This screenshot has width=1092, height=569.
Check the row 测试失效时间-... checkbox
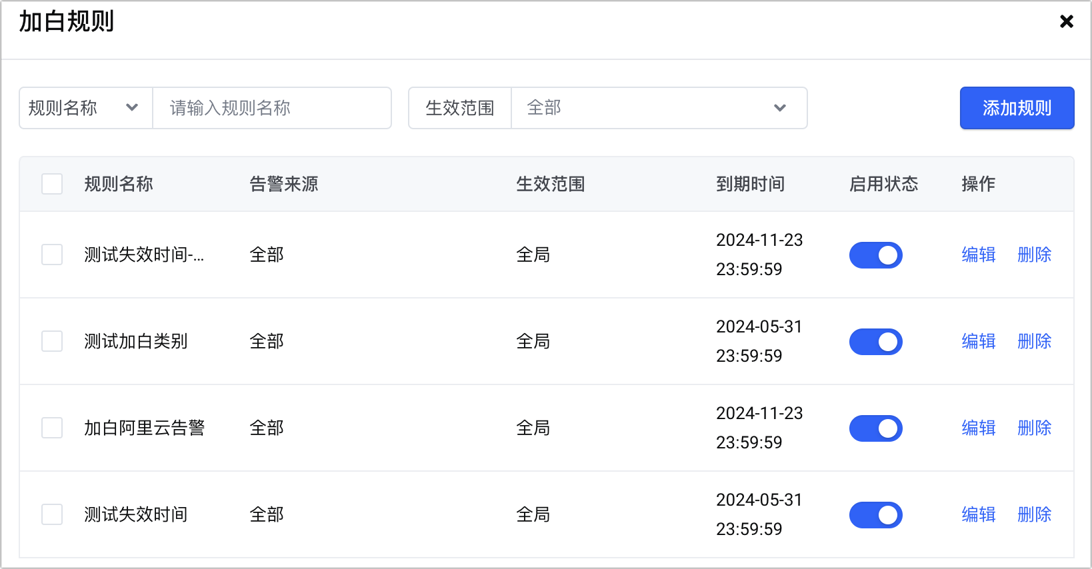coord(52,255)
